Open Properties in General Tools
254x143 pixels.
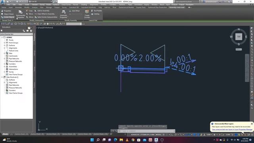(6, 11)
